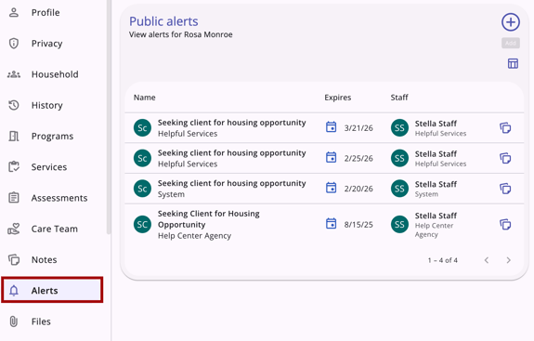
Task: Open Seeking Client for Housing Opportunity, Help Center Agency
Action: (x=208, y=219)
